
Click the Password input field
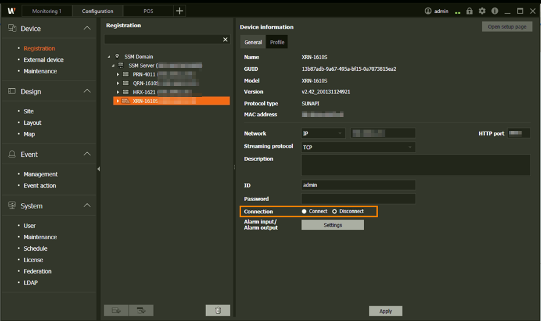pos(358,199)
